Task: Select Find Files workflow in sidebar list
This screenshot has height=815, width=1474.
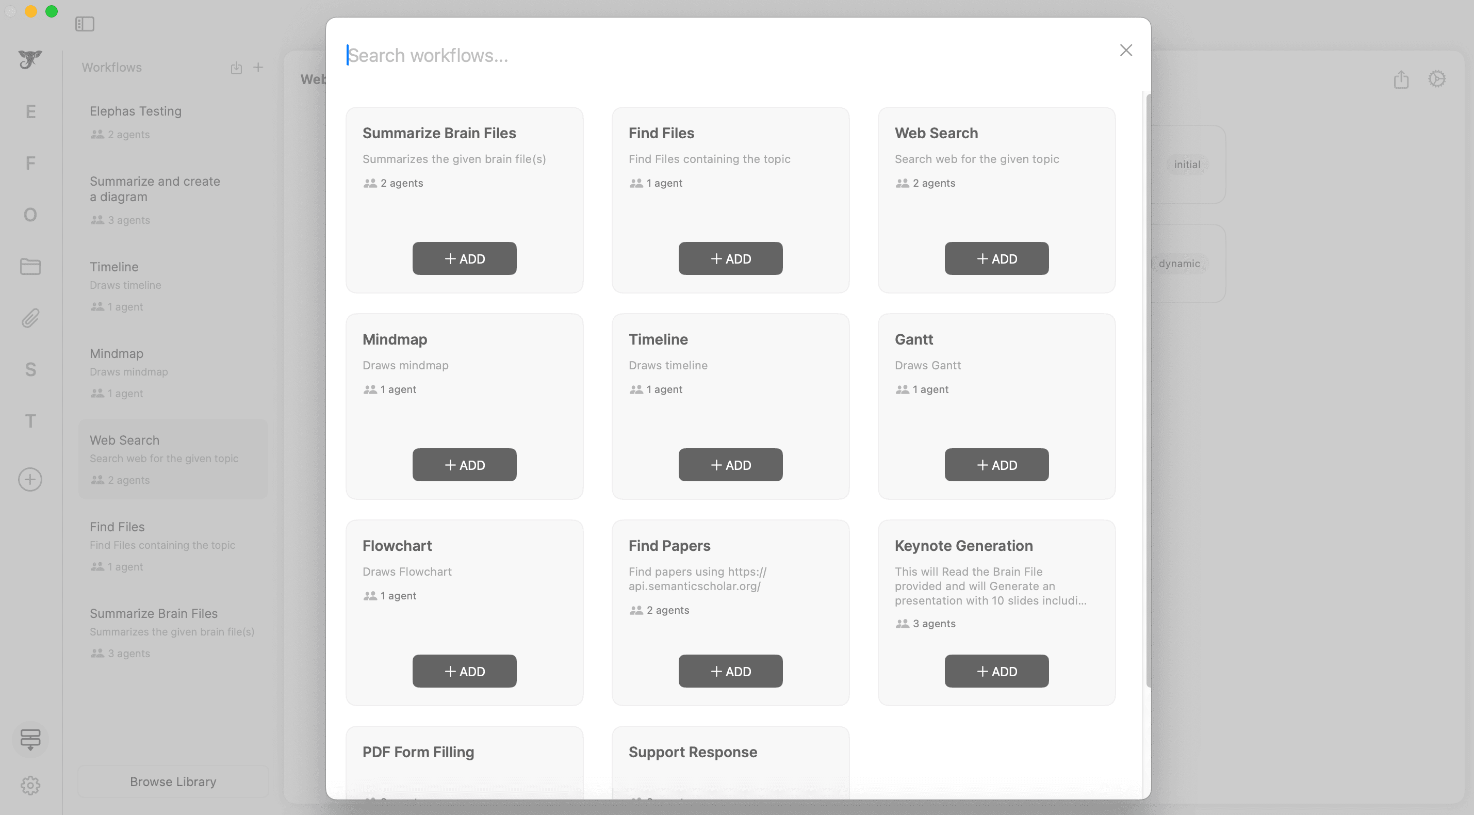Action: 173,546
